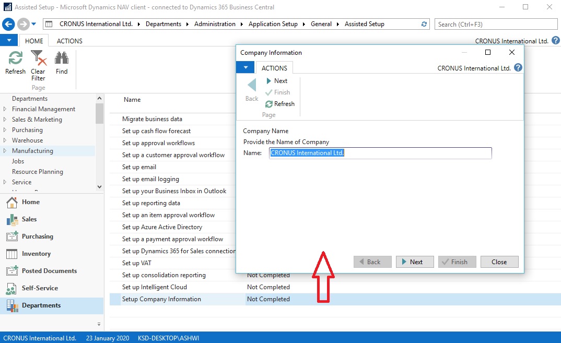Screen dimensions: 561x343
Task: Click the Find binoculars icon
Action: (62, 58)
